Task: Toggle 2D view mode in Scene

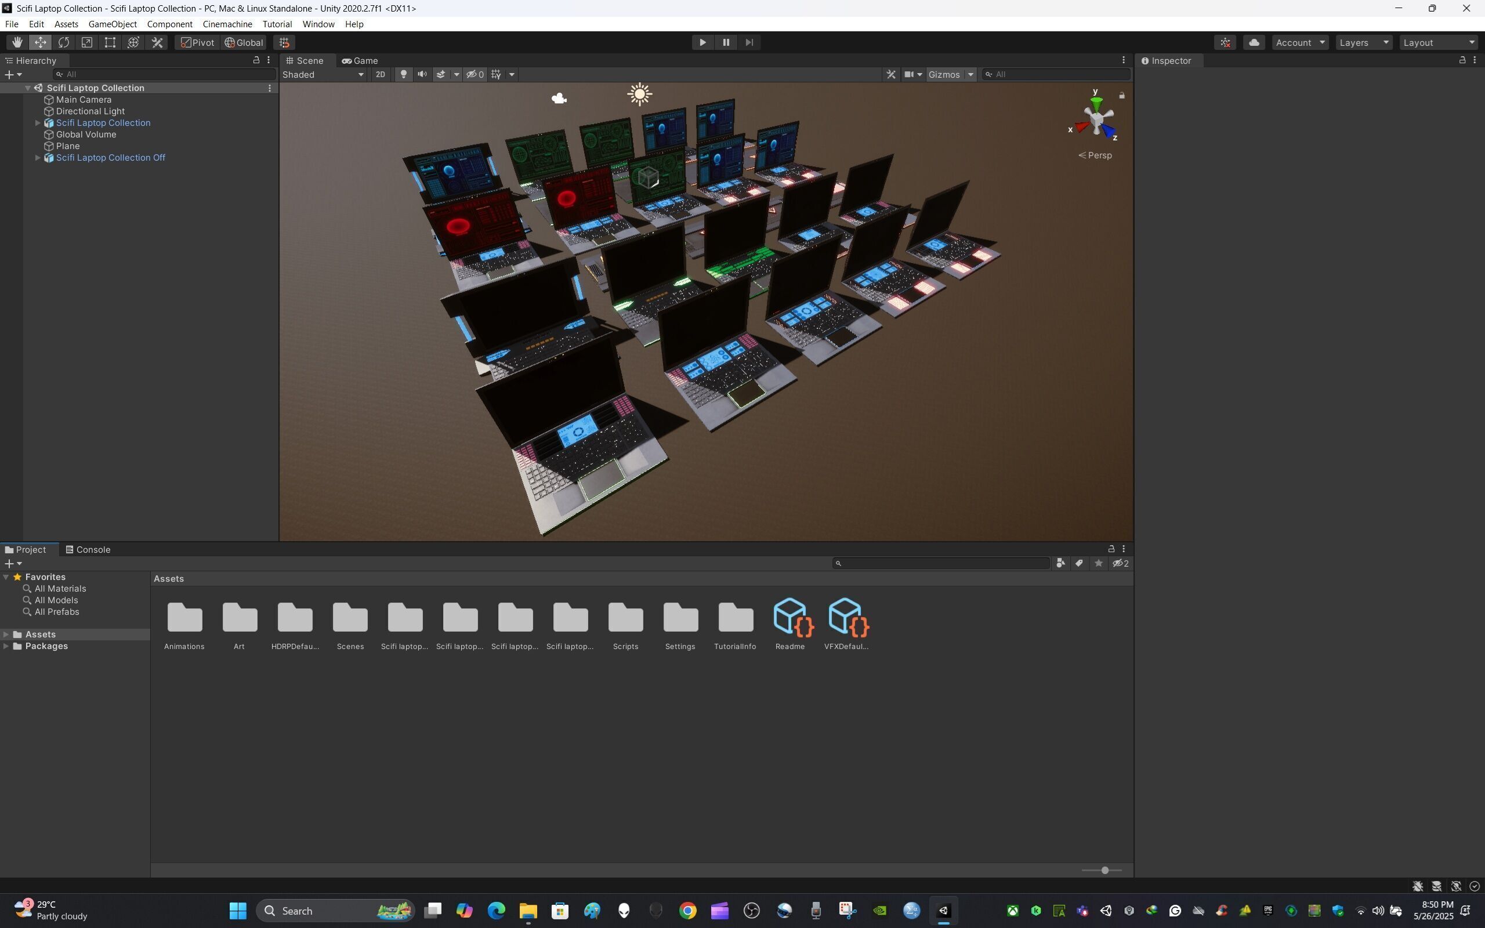Action: 381,74
